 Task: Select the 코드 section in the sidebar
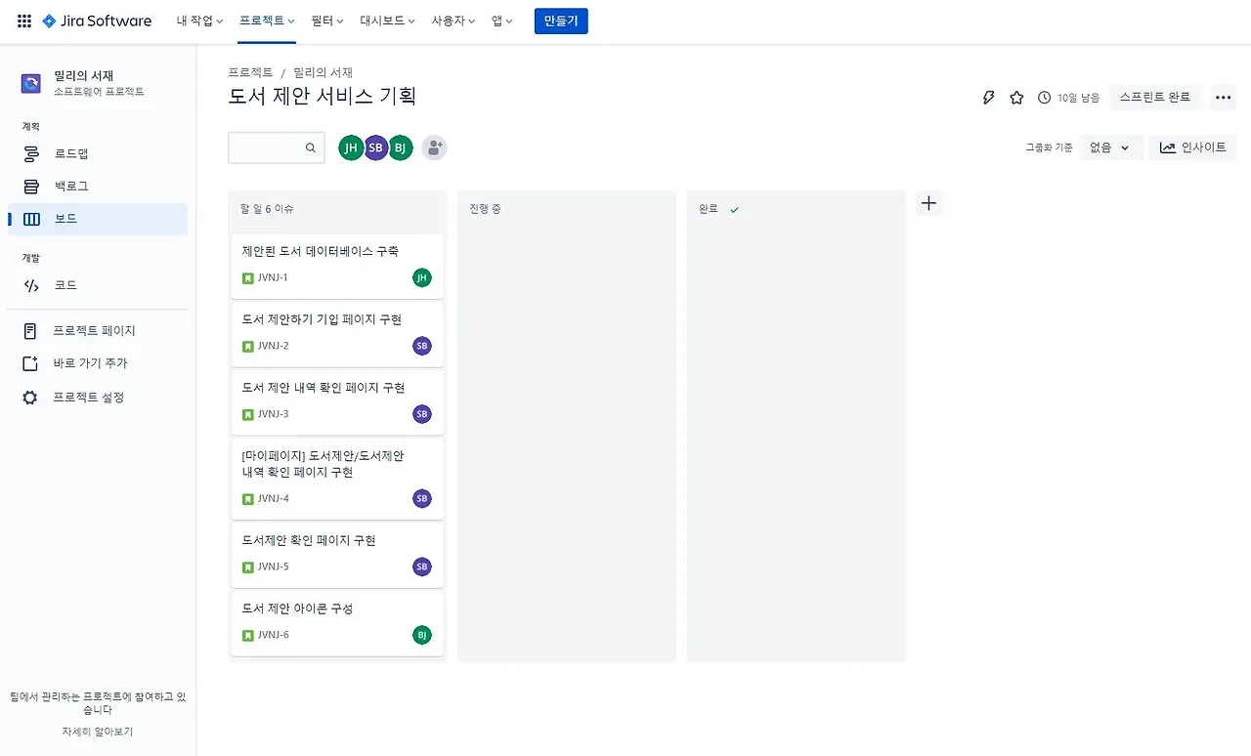(x=65, y=285)
